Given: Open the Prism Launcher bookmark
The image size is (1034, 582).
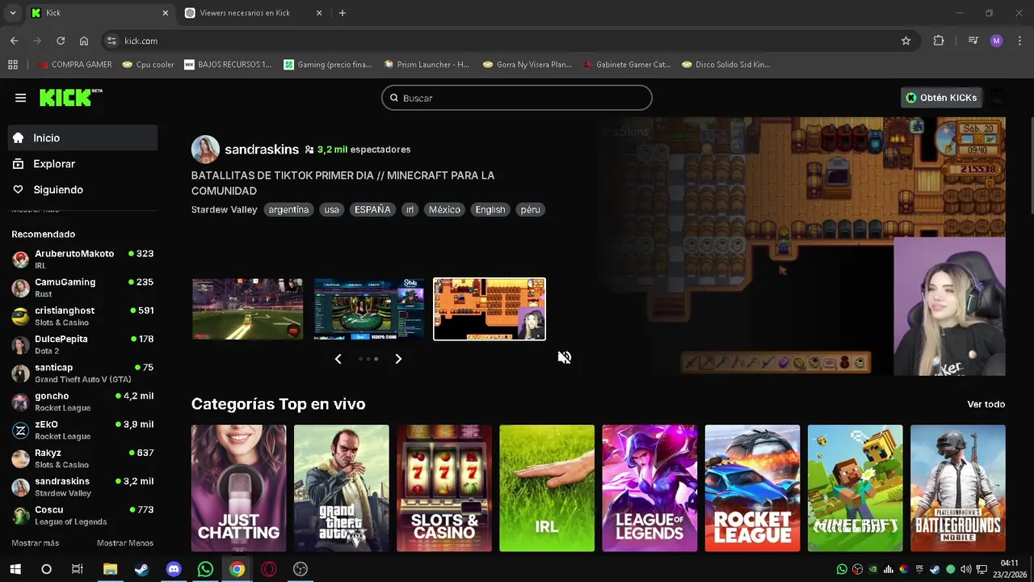Looking at the screenshot, I should pyautogui.click(x=427, y=65).
